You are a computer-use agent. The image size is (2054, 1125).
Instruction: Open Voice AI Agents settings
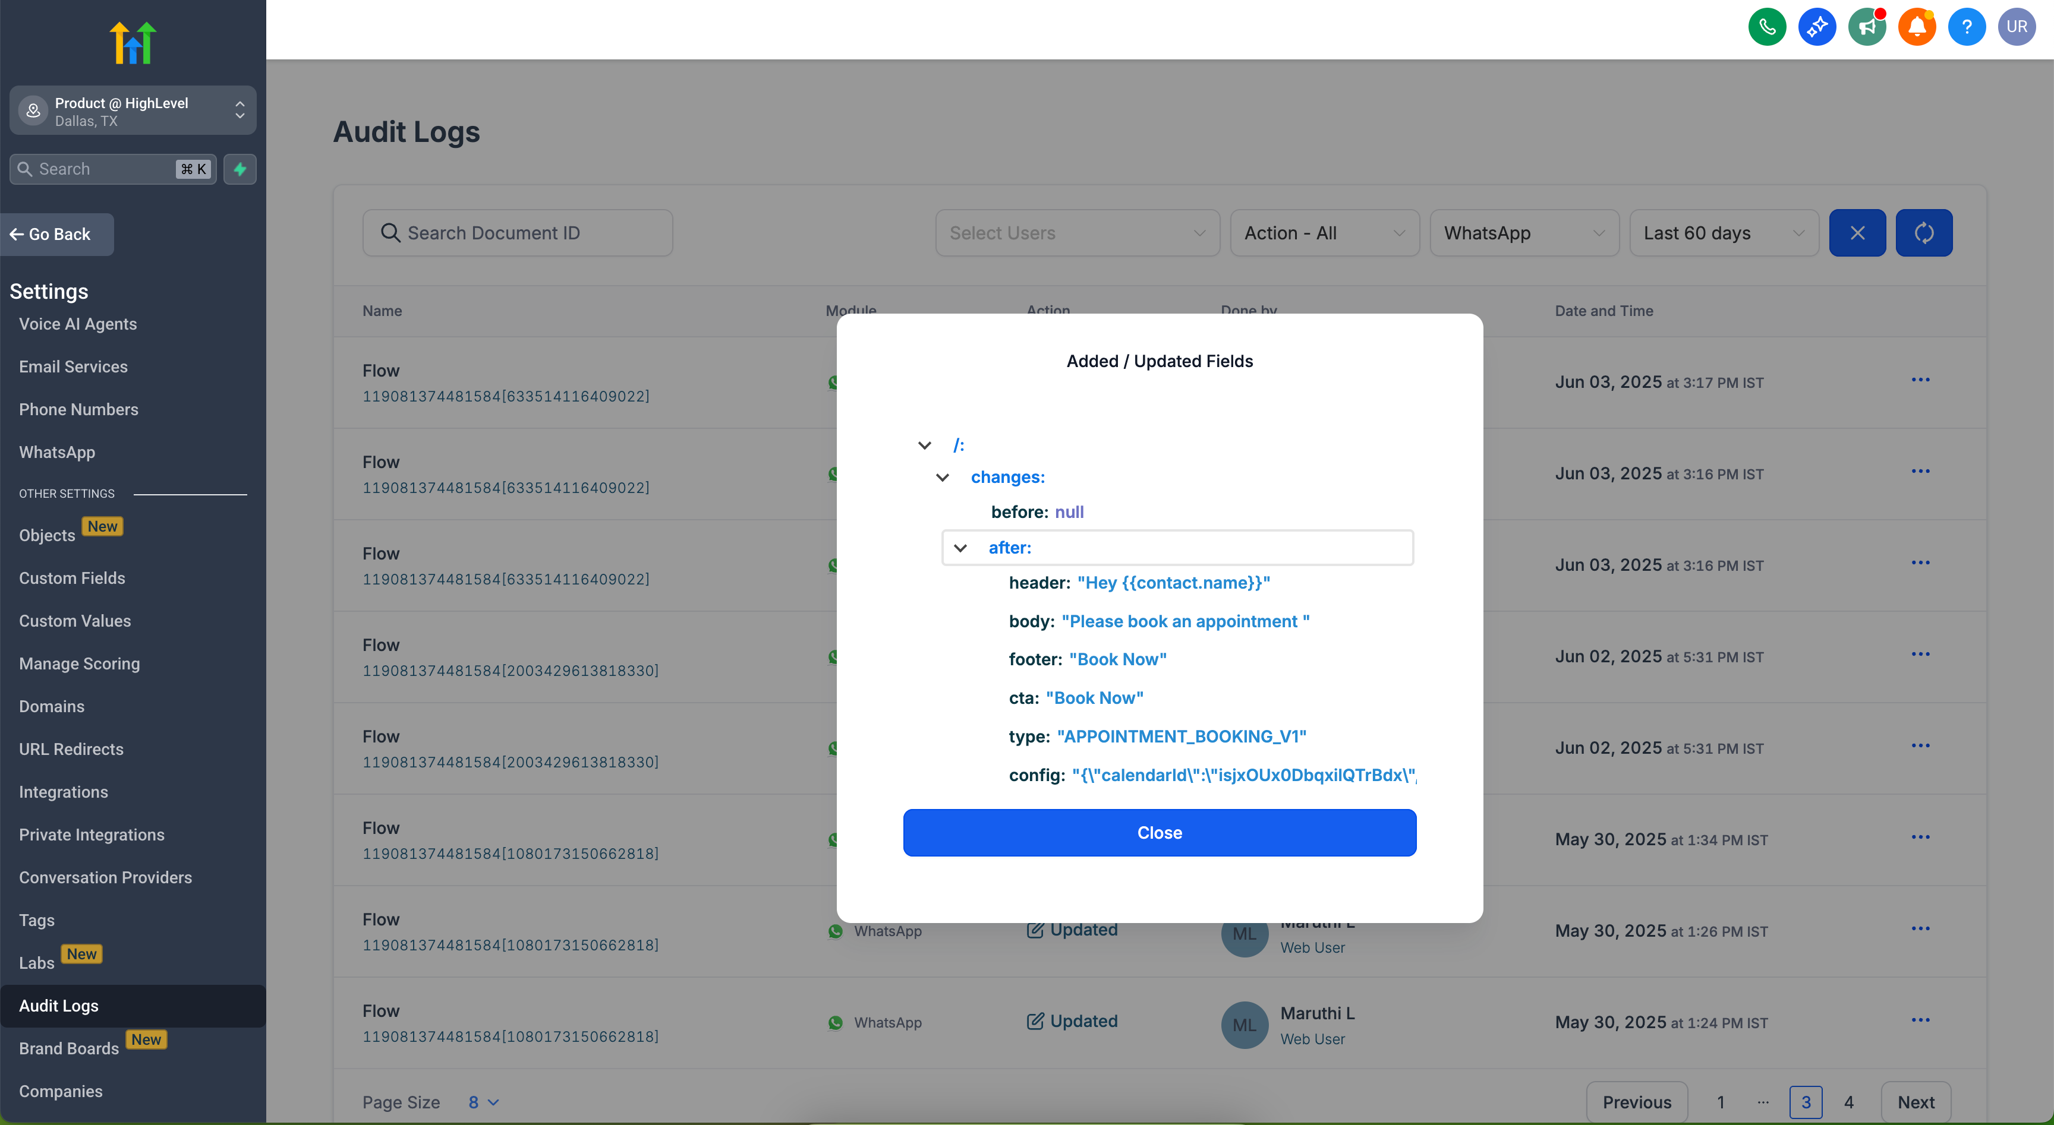coord(78,324)
